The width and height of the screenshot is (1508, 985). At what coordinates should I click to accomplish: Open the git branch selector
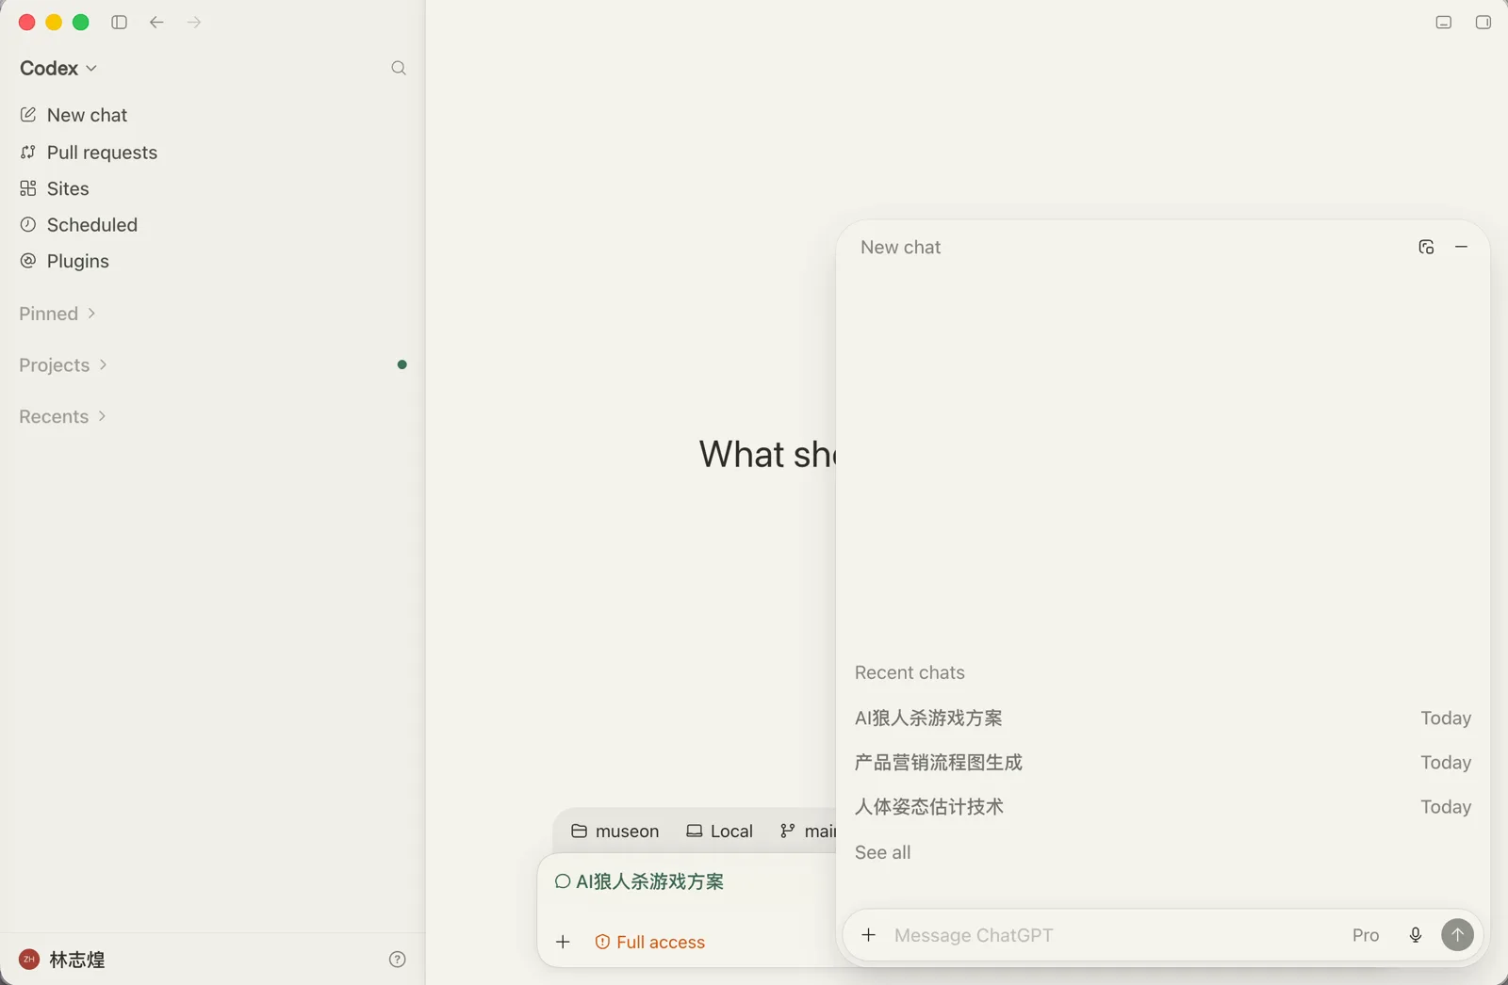(808, 832)
